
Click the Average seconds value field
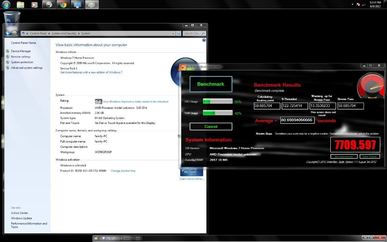[x=297, y=120]
